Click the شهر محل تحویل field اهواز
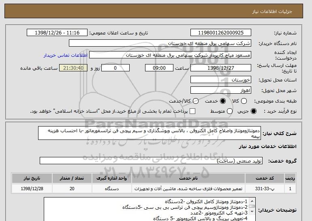 coord(221,90)
